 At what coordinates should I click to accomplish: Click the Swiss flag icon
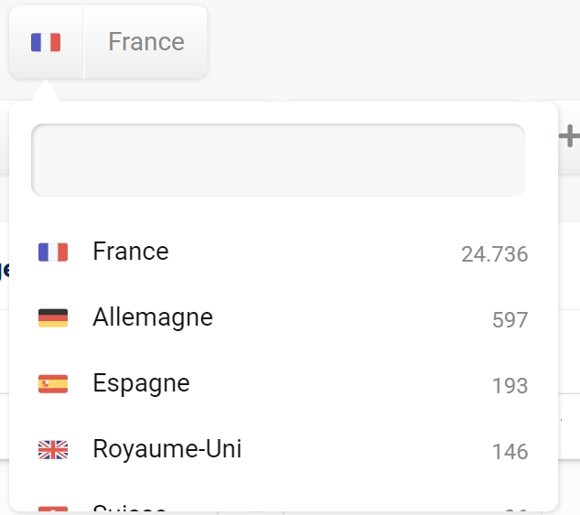point(53,510)
